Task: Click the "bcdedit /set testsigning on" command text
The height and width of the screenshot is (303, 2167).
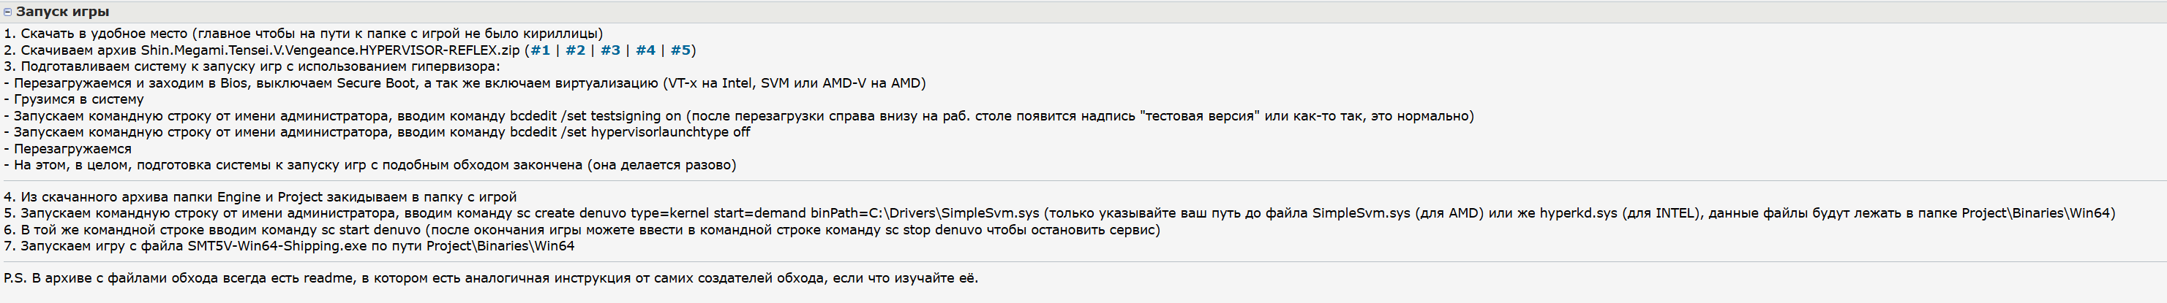Action: (596, 116)
